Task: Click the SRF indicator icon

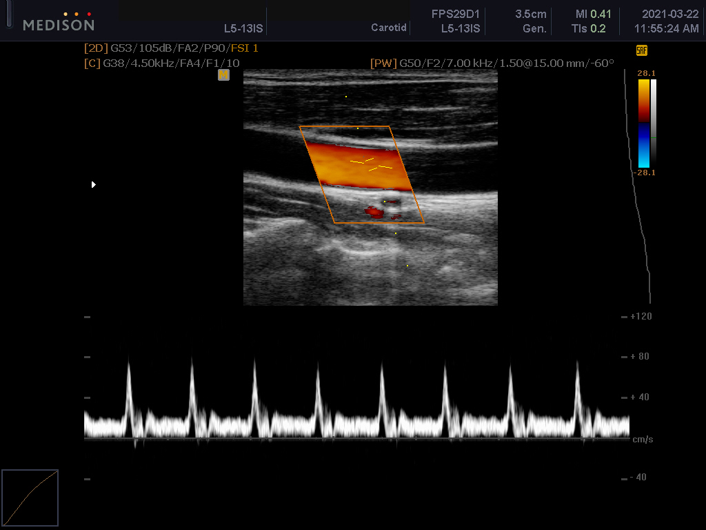Action: (x=641, y=50)
